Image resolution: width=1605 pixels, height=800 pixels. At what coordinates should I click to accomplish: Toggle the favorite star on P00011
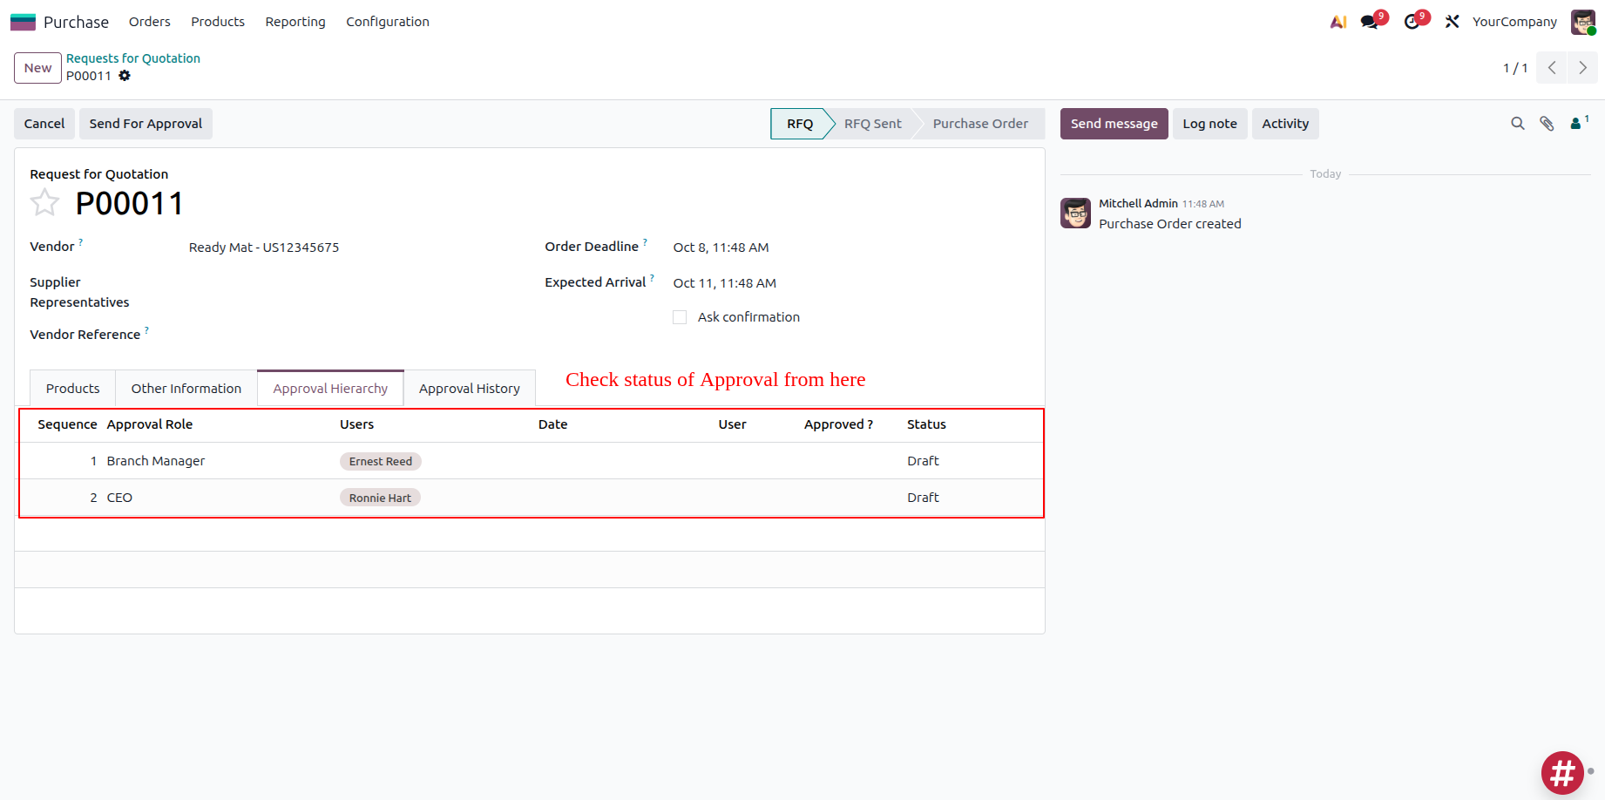(44, 201)
